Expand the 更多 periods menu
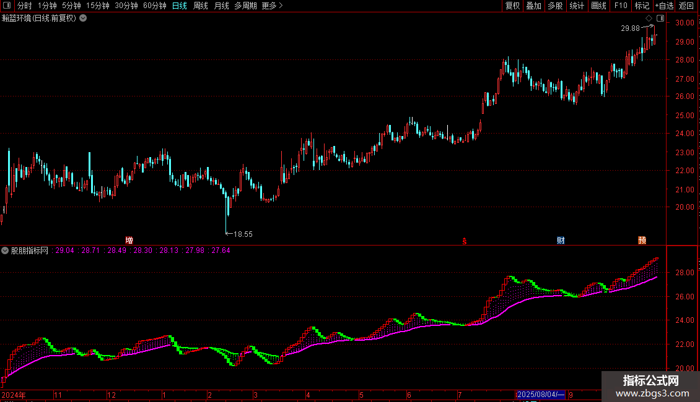This screenshot has width=700, height=402. click(x=272, y=6)
